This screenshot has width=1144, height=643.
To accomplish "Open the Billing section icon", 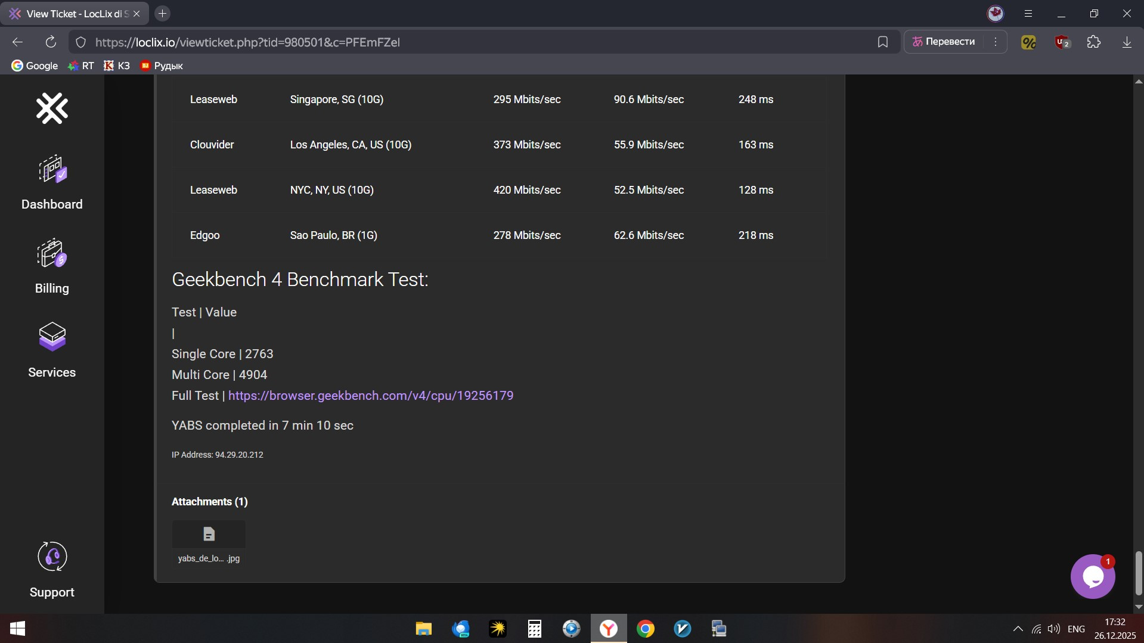I will [52, 253].
